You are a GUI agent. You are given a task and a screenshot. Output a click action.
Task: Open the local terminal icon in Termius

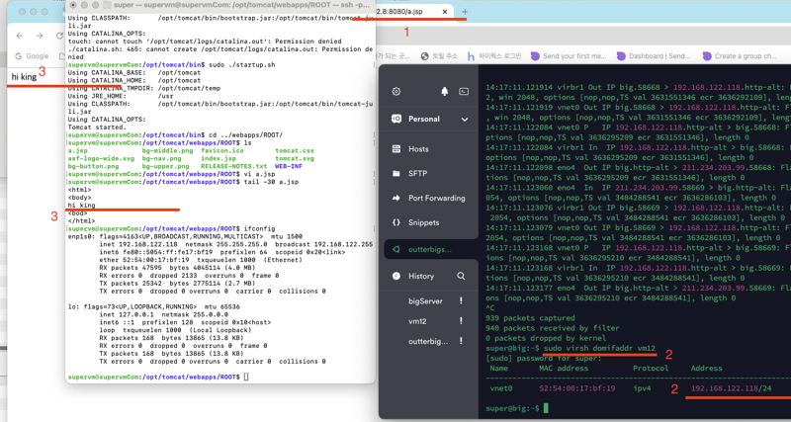click(464, 91)
